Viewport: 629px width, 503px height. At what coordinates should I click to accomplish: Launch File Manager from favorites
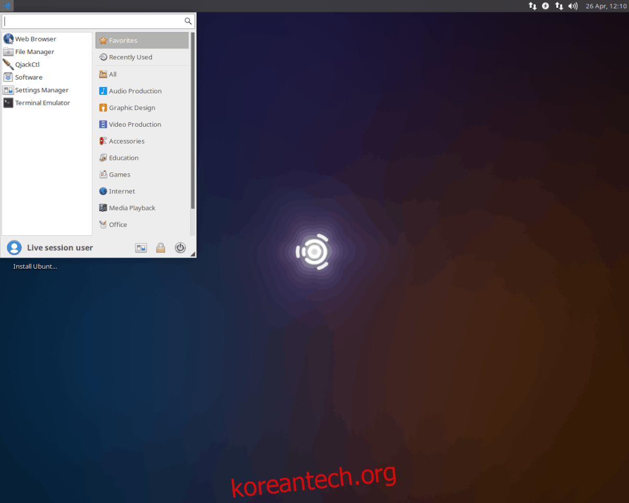tap(34, 52)
